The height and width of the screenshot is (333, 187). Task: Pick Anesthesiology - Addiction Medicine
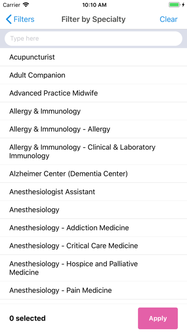[93, 228]
